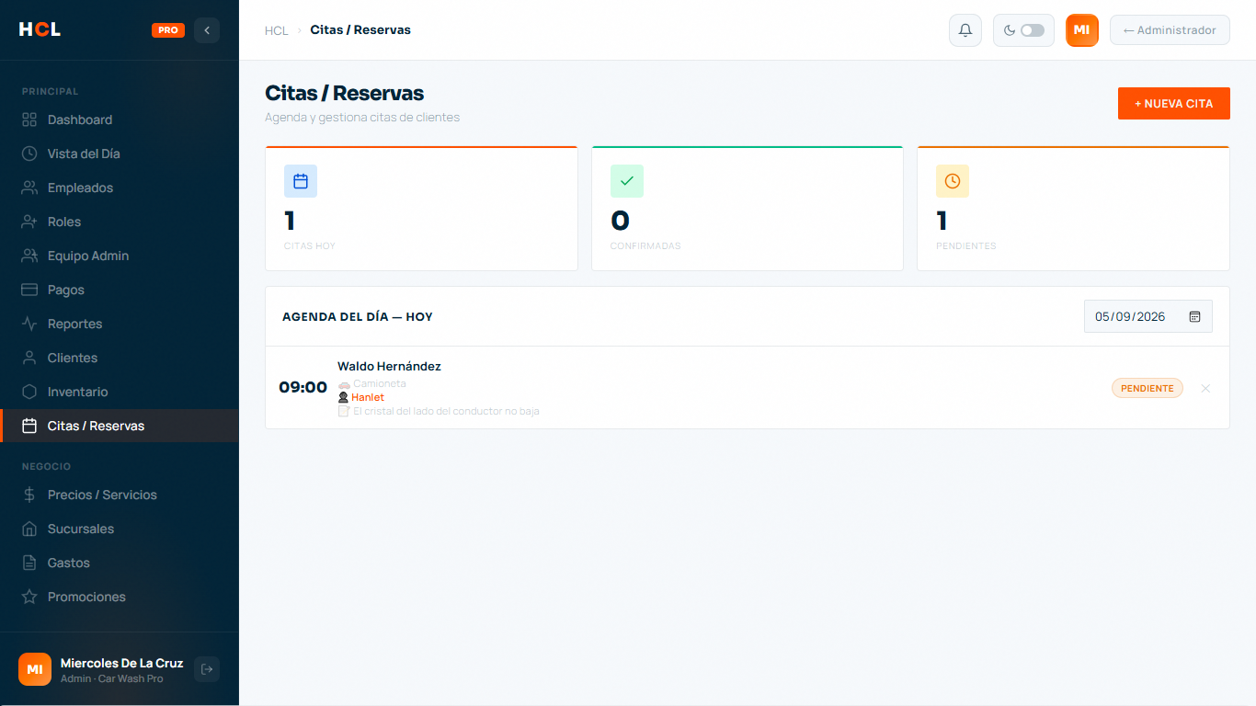This screenshot has width=1256, height=706.
Task: Click the card icon beside Pagos
Action: [x=29, y=290]
